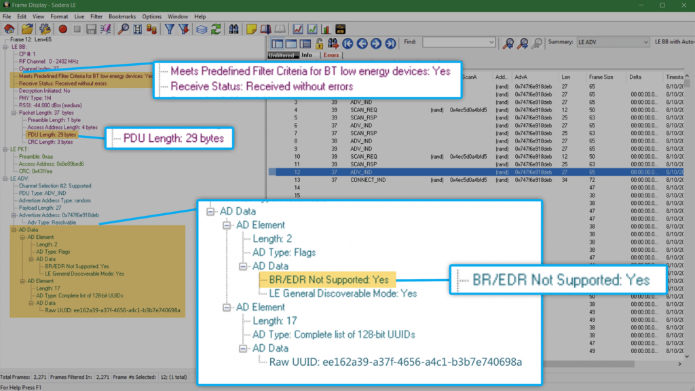
Task: Click the red open book icon
Action: [265, 29]
